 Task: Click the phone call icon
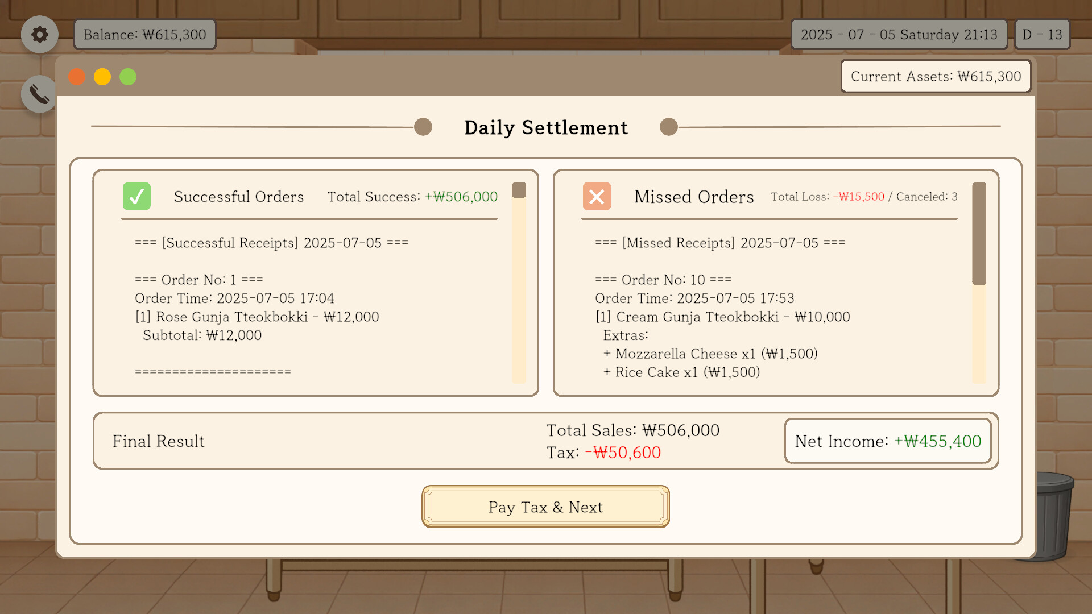[39, 94]
